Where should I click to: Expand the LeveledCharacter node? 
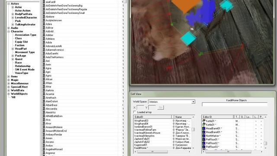(x=13, y=18)
